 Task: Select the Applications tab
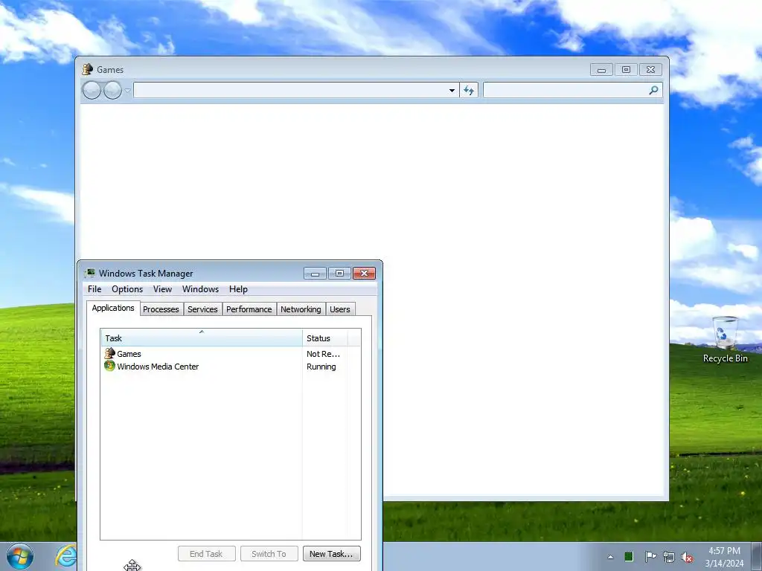click(x=113, y=309)
